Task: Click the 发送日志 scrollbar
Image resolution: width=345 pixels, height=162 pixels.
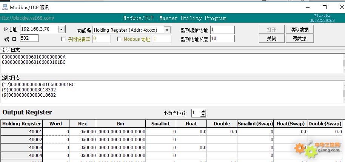Action: [x=344, y=63]
